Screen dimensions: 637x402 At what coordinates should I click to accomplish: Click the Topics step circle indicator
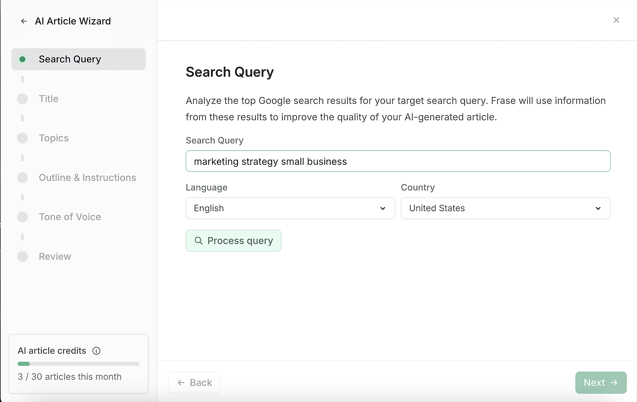coord(22,138)
